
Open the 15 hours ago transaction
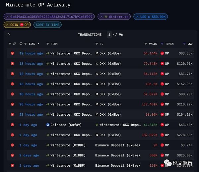31,74
